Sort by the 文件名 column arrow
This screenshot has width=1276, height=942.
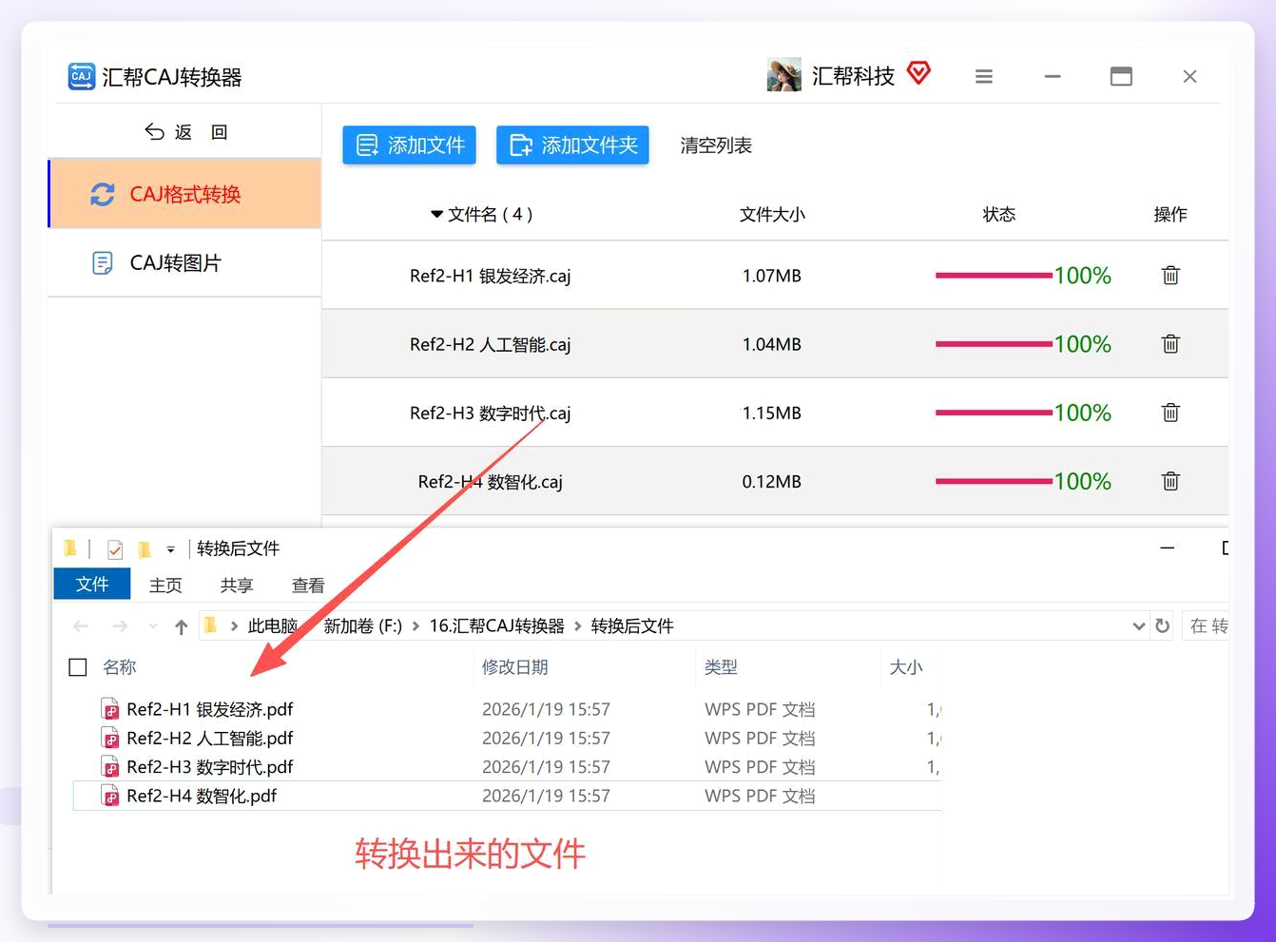click(436, 215)
